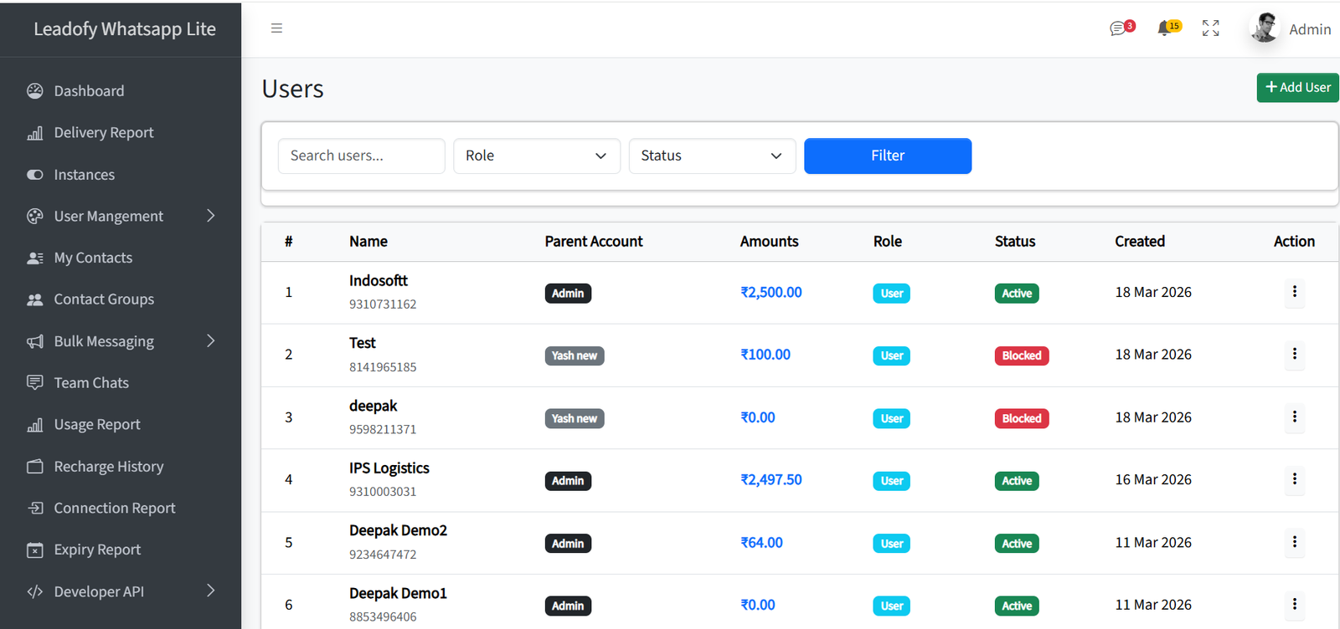Click the Recharge History wallet icon
Image resolution: width=1340 pixels, height=629 pixels.
click(34, 467)
